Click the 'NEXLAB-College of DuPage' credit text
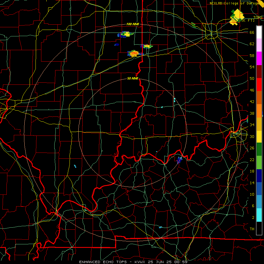The width and height of the screenshot is (264, 264). 235,3
